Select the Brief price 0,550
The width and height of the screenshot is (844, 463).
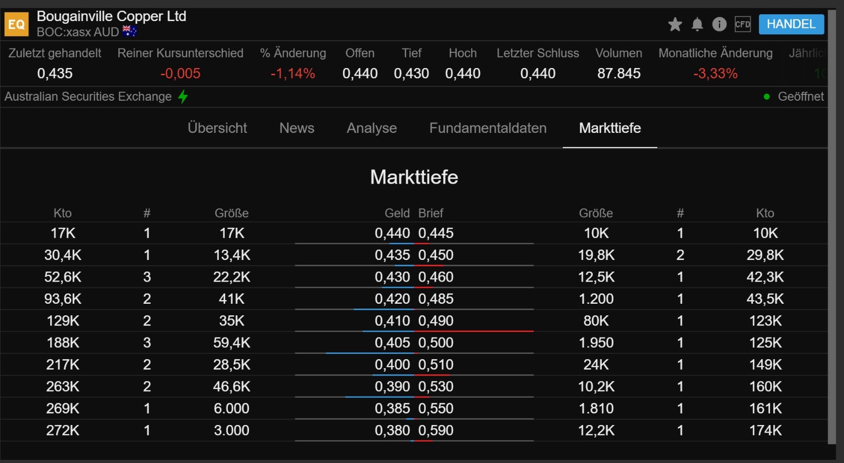click(x=436, y=408)
